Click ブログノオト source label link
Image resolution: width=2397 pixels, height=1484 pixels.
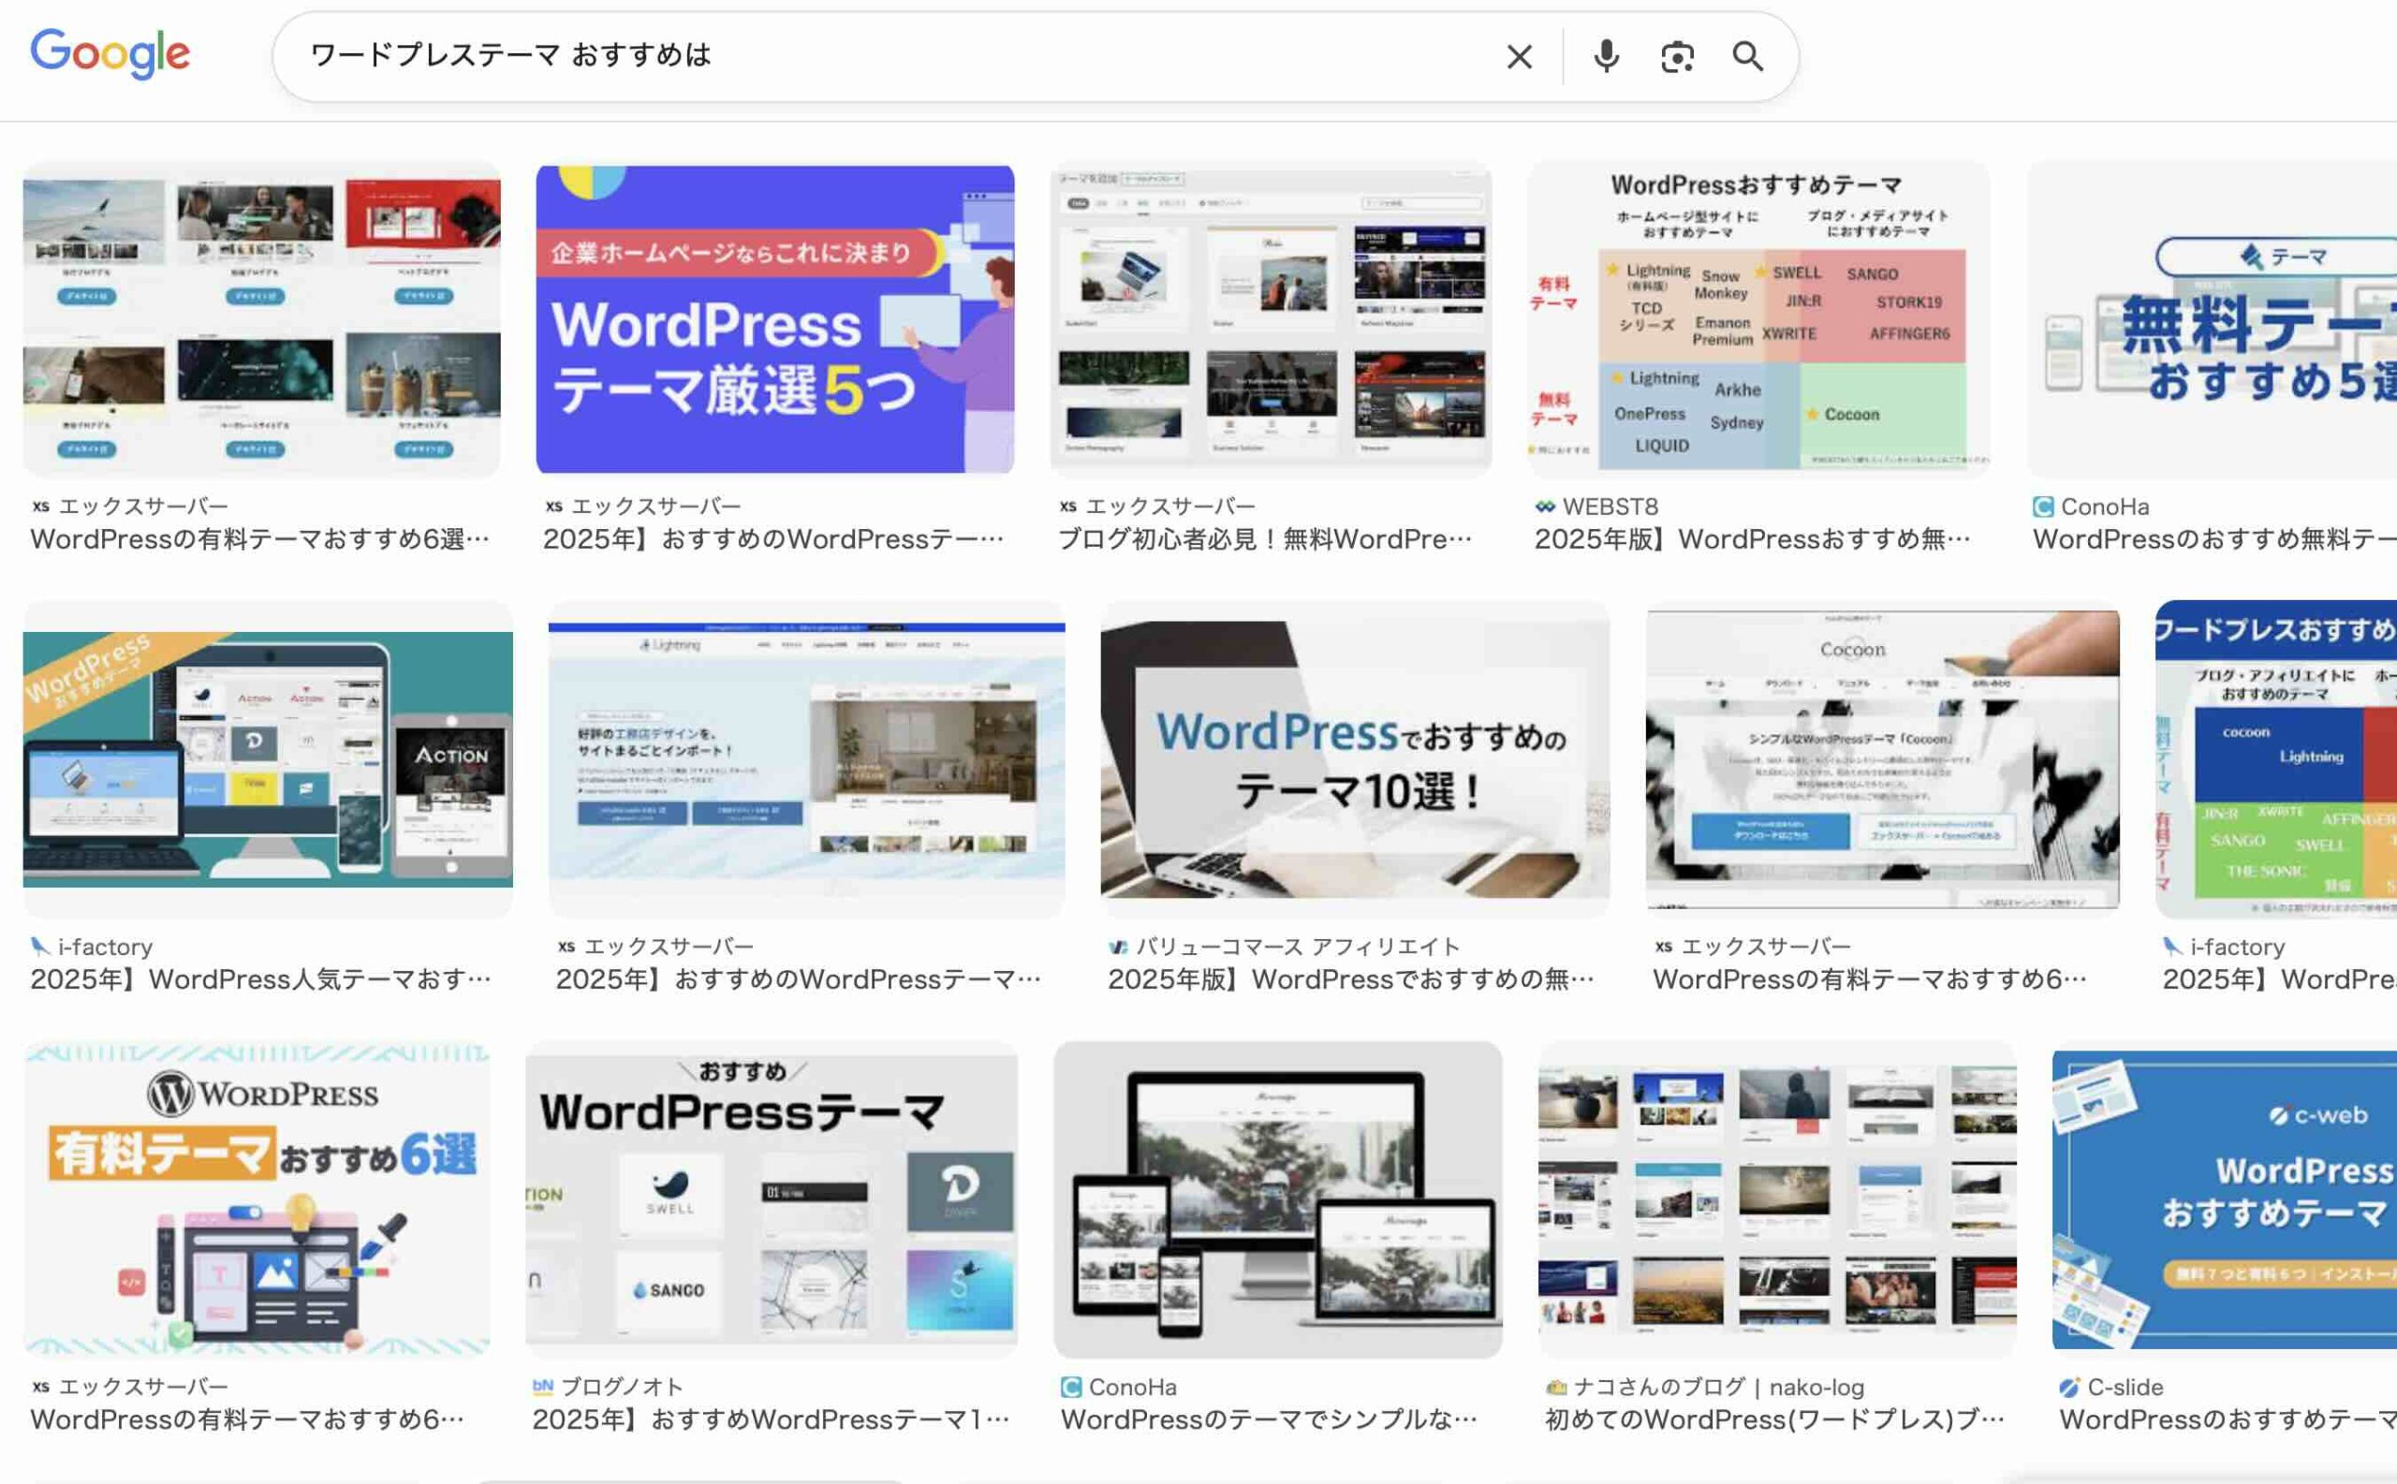point(621,1387)
